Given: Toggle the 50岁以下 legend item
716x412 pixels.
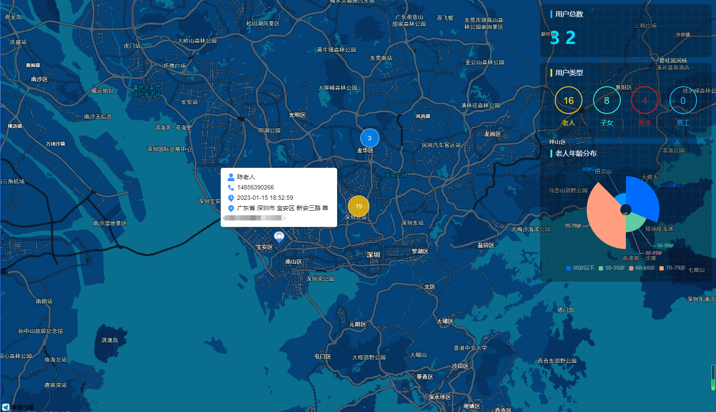Looking at the screenshot, I should coord(580,268).
